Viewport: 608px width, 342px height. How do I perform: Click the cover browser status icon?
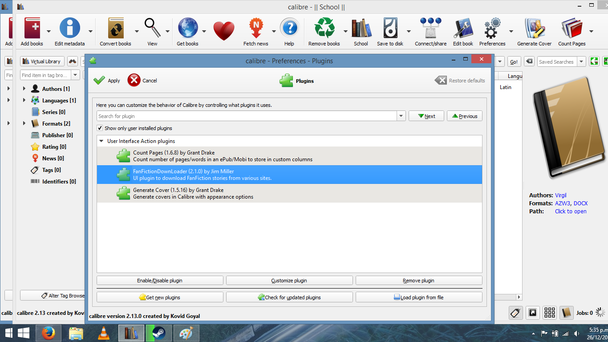(532, 313)
